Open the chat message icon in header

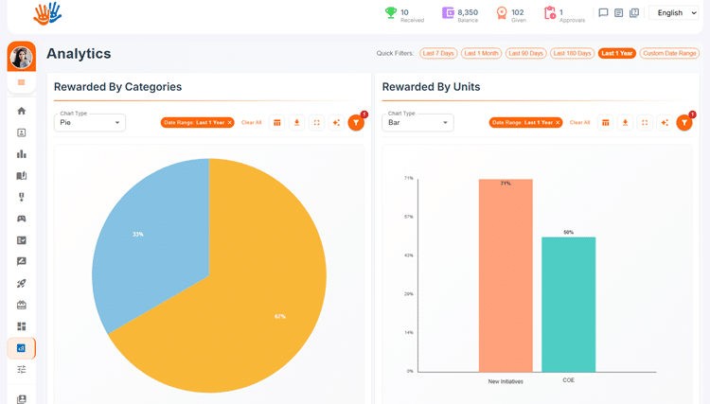(x=603, y=12)
